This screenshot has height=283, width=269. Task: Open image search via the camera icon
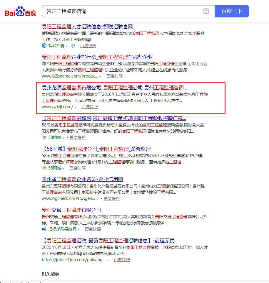(206, 11)
